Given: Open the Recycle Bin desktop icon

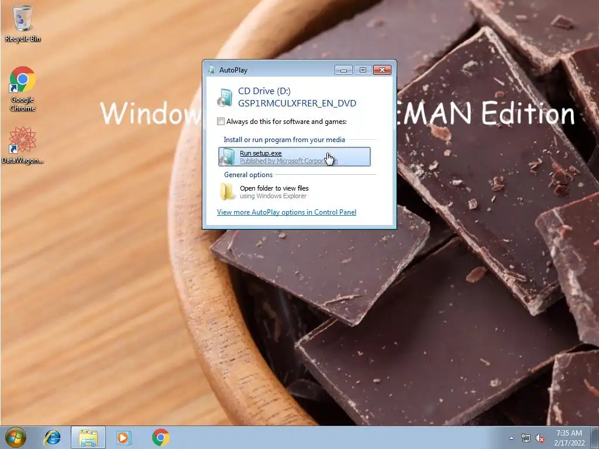Looking at the screenshot, I should [23, 23].
